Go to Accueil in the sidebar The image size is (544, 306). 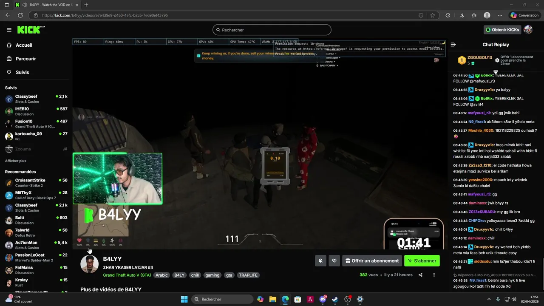[24, 45]
